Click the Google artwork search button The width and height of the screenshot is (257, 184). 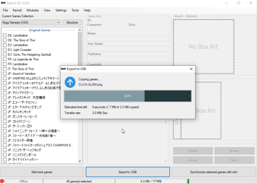193,160
